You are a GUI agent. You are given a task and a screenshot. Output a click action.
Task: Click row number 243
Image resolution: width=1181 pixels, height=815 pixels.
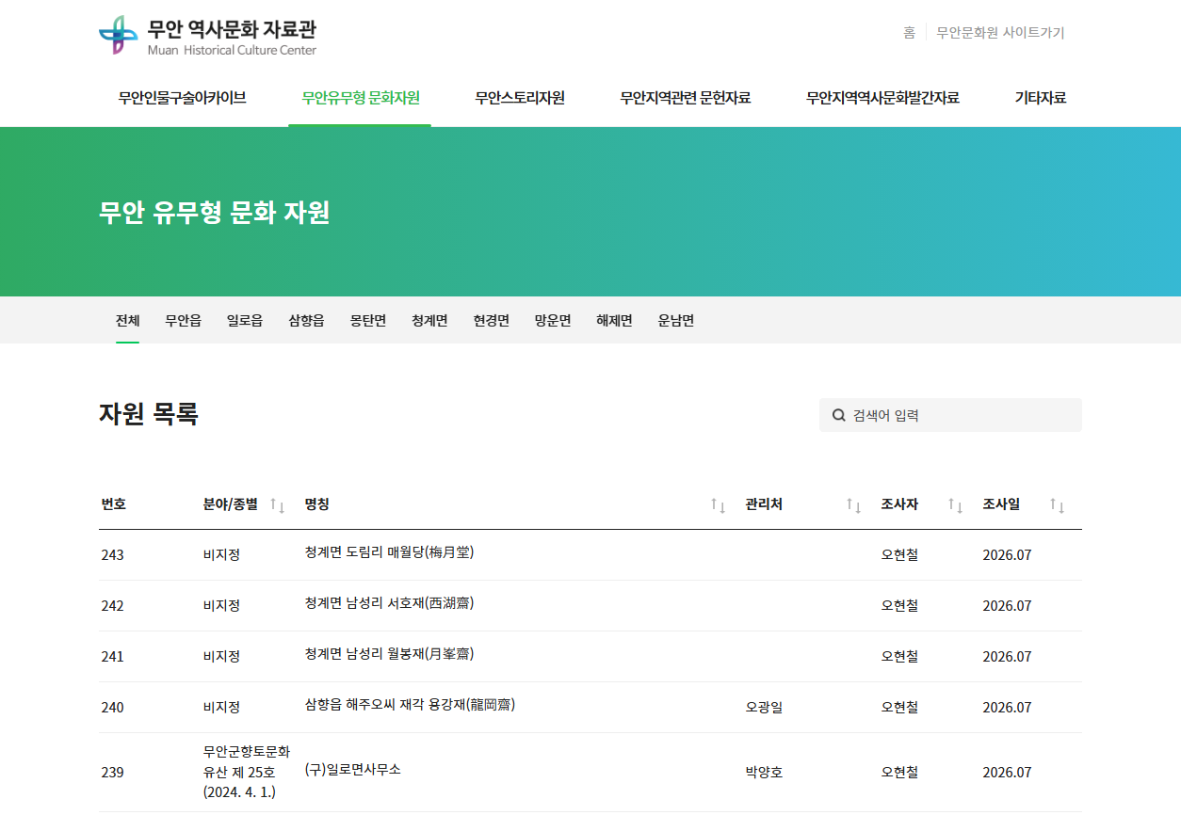pyautogui.click(x=113, y=555)
